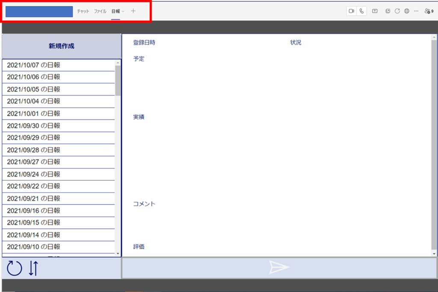This screenshot has height=292, width=438.
Task: Click the 新規作成 button
Action: pyautogui.click(x=62, y=46)
